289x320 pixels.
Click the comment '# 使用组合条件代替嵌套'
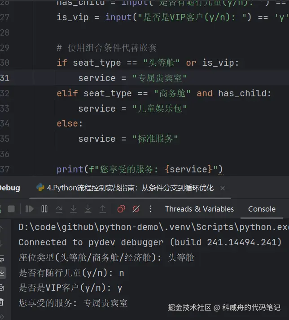click(x=107, y=48)
